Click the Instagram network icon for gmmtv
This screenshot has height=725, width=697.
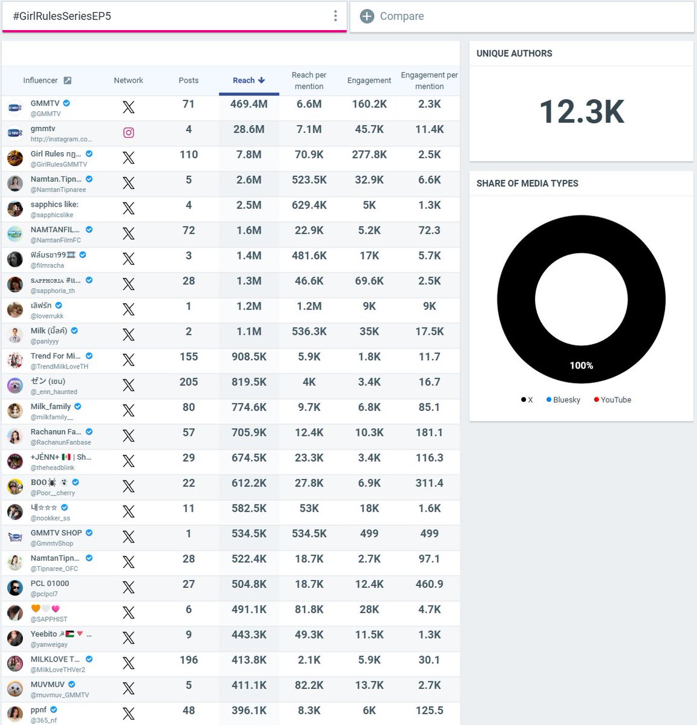[129, 132]
